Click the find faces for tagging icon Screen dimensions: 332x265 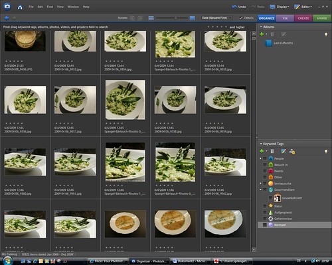point(292,152)
